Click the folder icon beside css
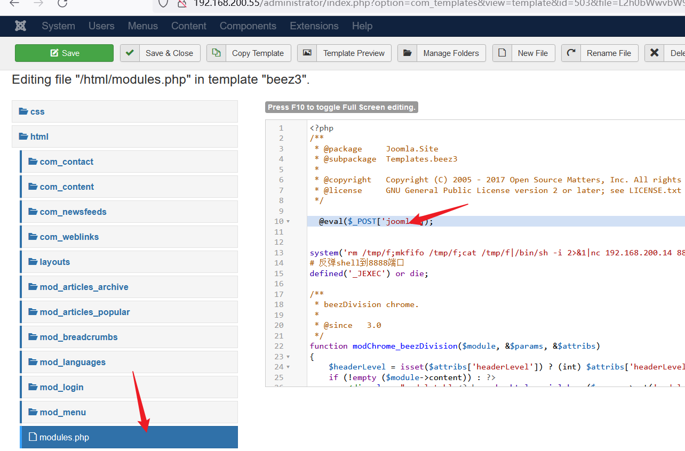Viewport: 685px width, 451px height. click(23, 111)
